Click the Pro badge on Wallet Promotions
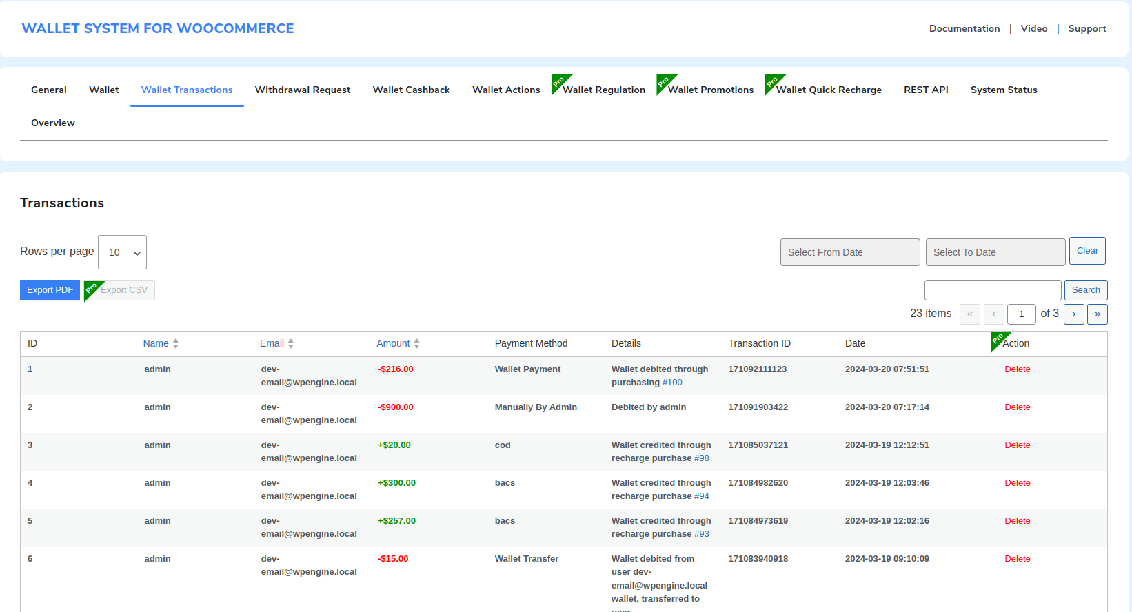Viewport: 1132px width, 612px height. click(664, 81)
